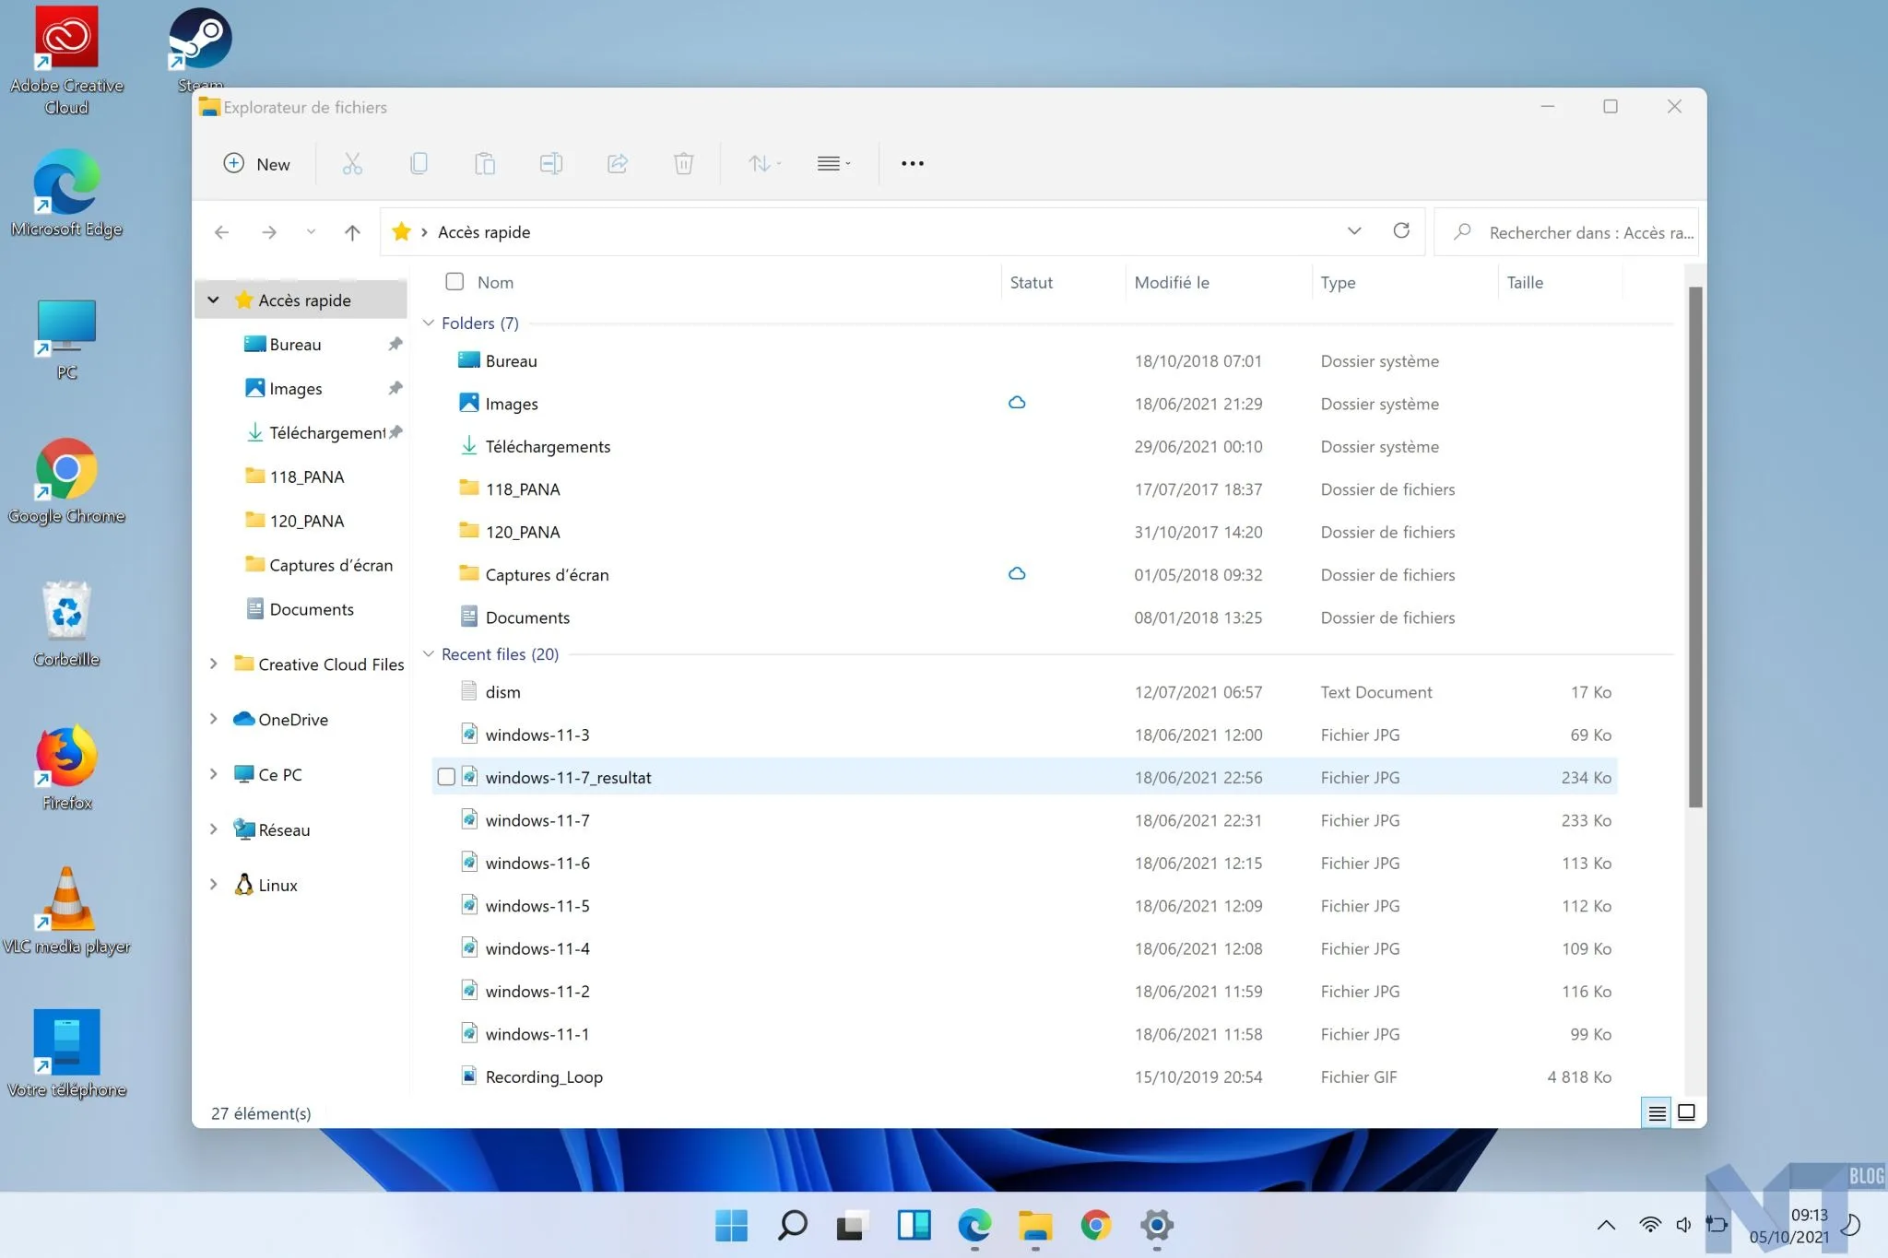Open the Sort options dropdown
The width and height of the screenshot is (1888, 1258).
tap(764, 164)
